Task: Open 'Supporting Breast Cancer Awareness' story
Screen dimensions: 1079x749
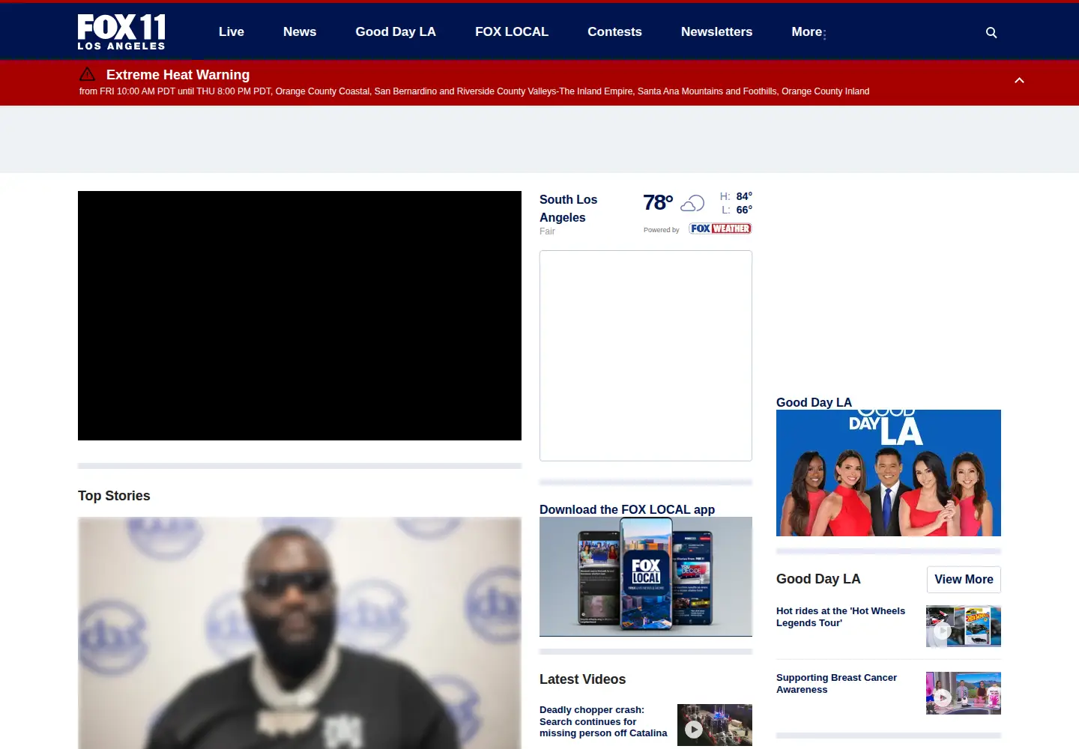Action: click(836, 683)
